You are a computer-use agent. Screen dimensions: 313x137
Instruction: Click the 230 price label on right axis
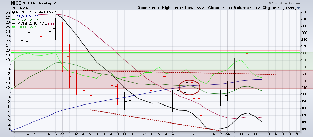(x=304, y=74)
